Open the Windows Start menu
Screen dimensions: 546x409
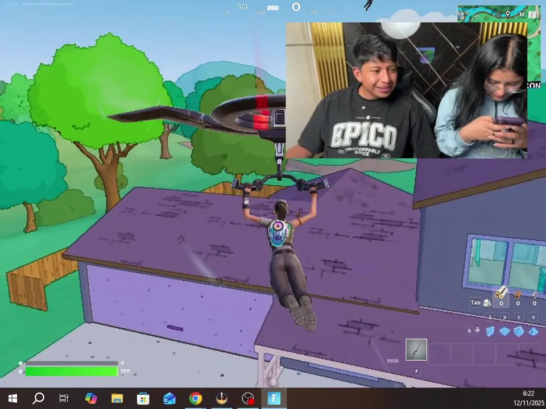click(13, 398)
